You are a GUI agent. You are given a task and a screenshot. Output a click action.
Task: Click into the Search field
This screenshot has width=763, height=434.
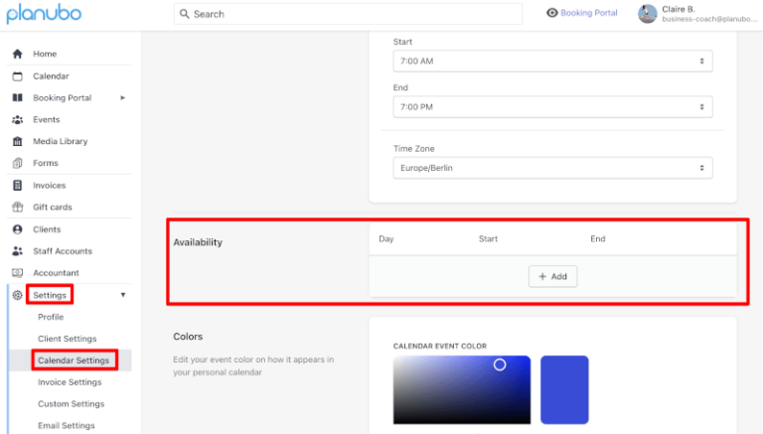point(348,14)
